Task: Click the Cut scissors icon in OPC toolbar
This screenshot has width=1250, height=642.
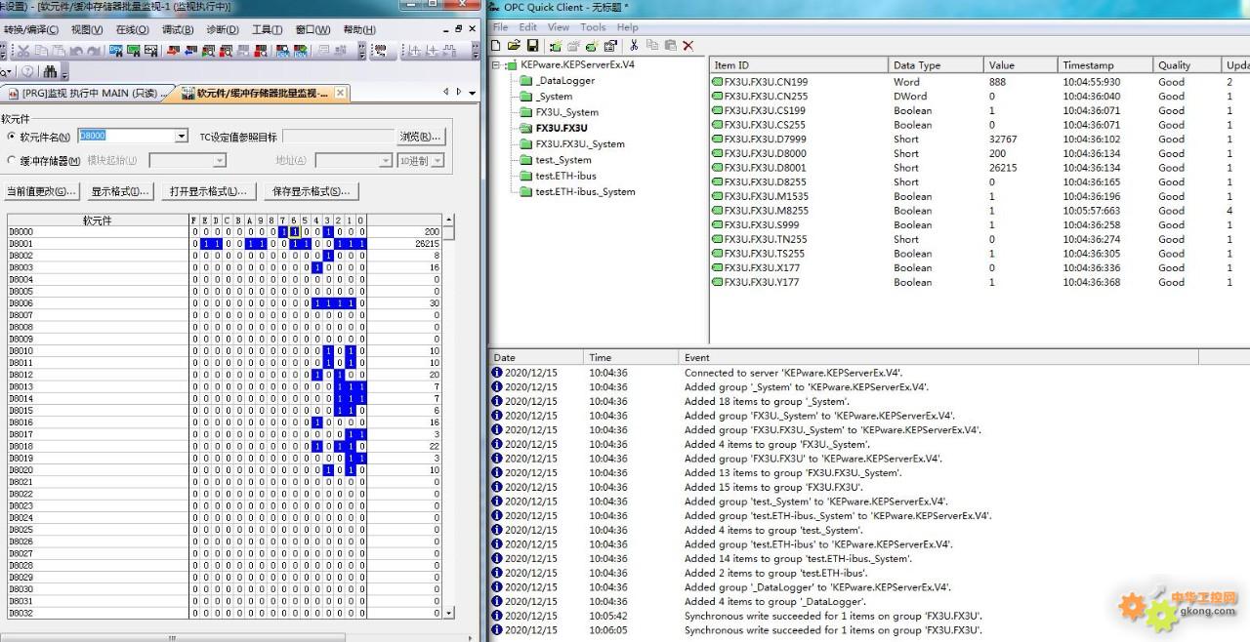Action: (x=634, y=46)
